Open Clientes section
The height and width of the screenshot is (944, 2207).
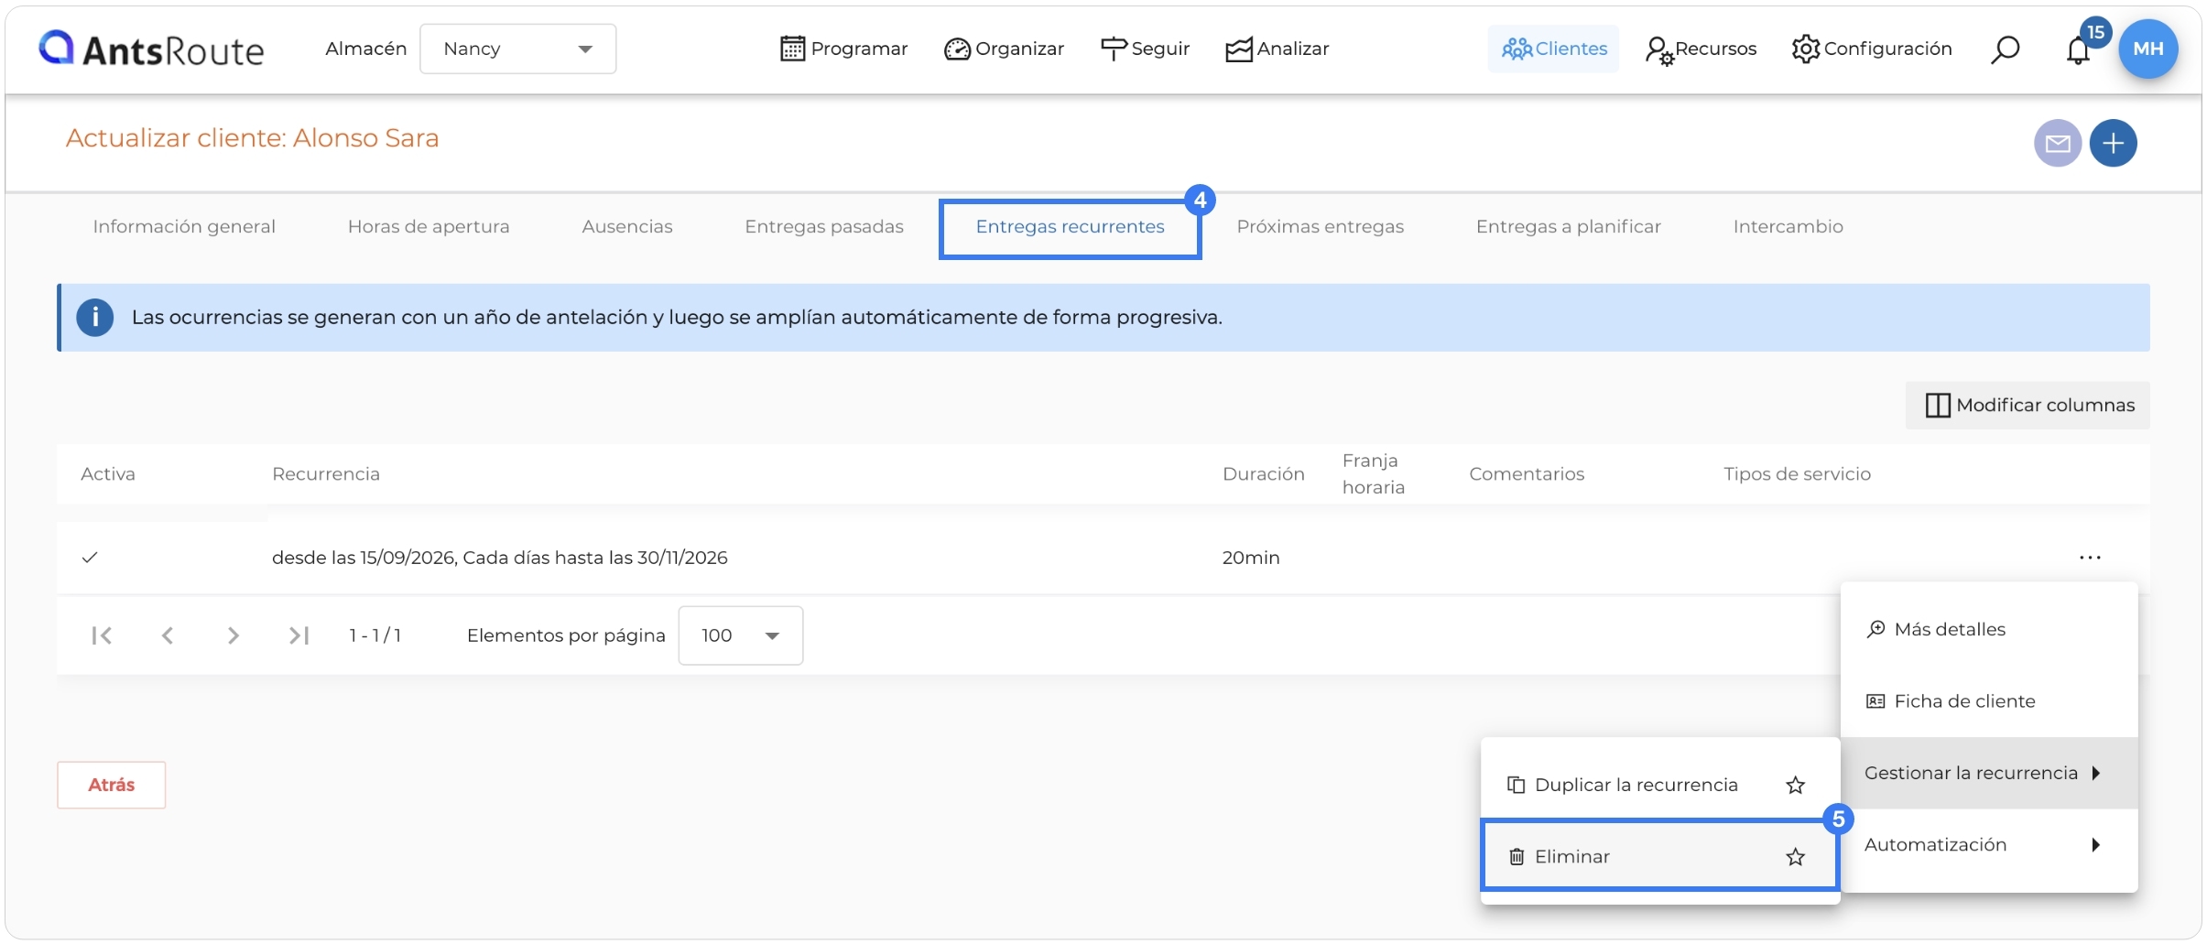point(1553,49)
